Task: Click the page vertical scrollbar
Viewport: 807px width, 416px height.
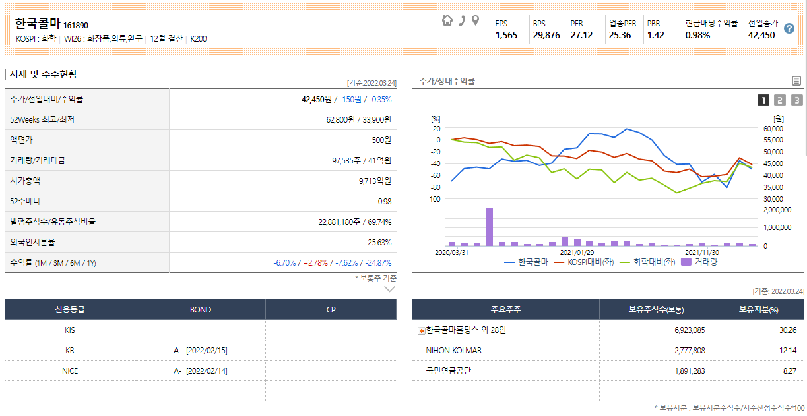Action: coord(804,78)
